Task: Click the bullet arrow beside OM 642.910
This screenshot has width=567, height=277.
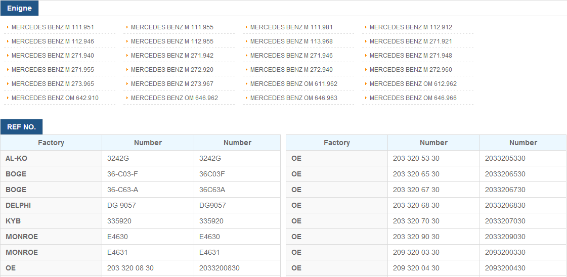Action: (x=8, y=98)
